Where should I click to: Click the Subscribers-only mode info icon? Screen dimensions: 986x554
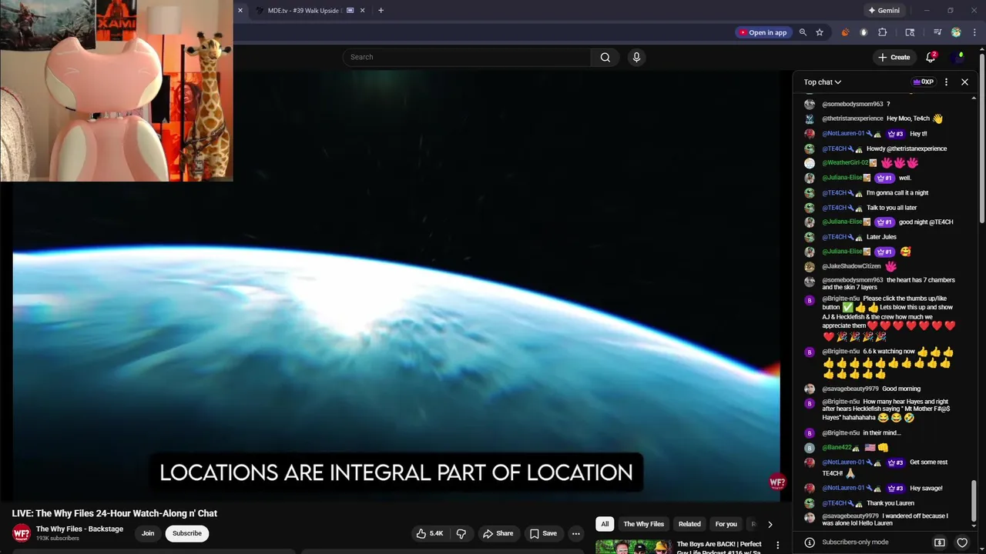click(x=810, y=542)
